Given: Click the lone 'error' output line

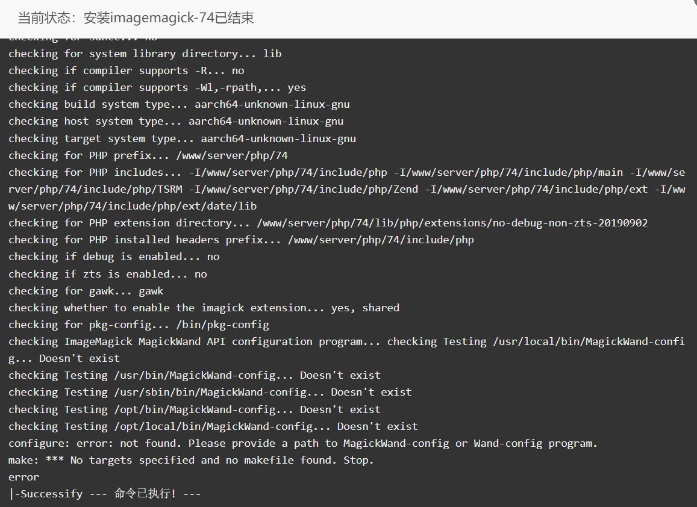Looking at the screenshot, I should click(x=23, y=477).
